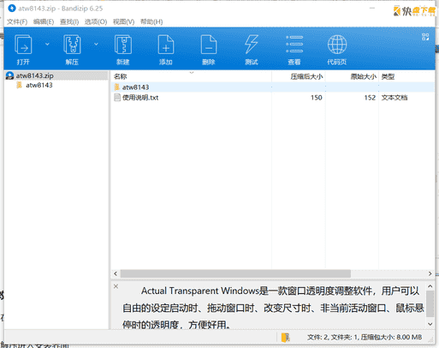Click comment pane scroll up arrow

[x=430, y=286]
